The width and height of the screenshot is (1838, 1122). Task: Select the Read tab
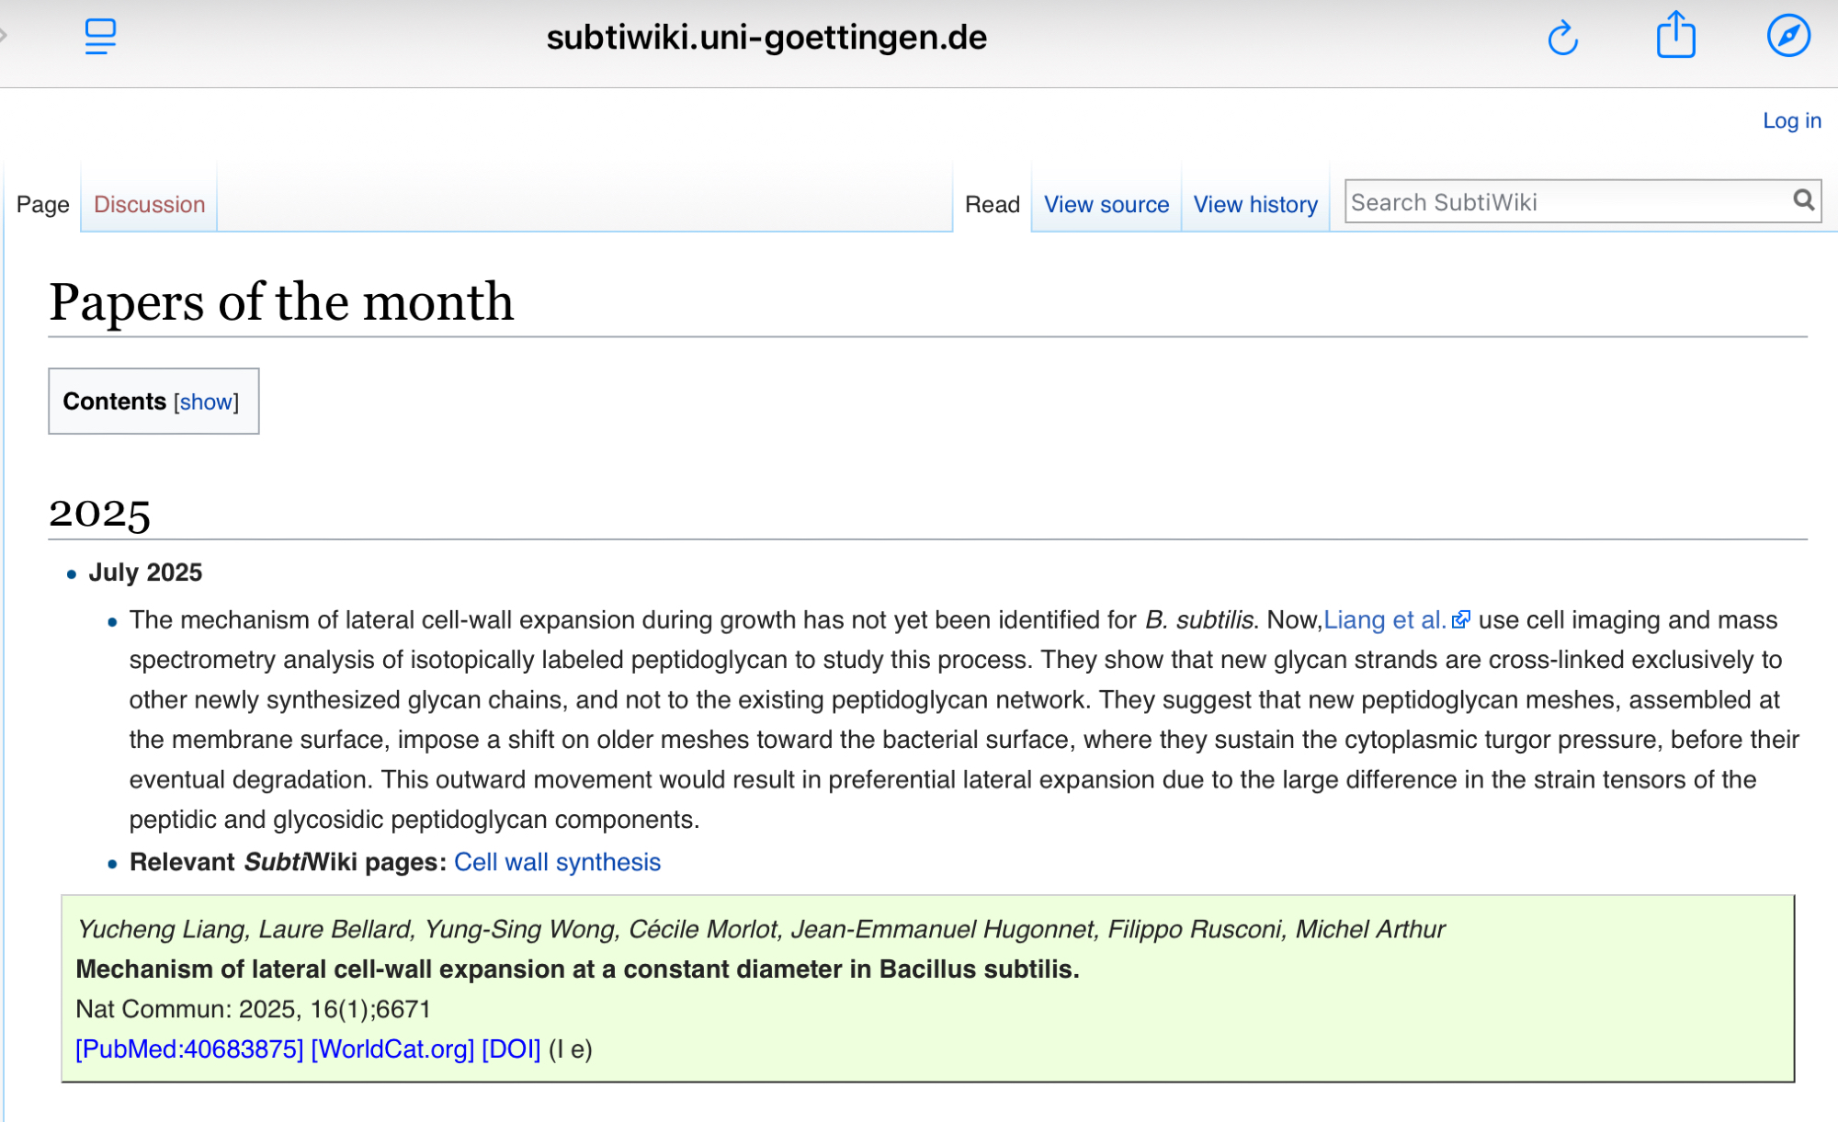(992, 204)
